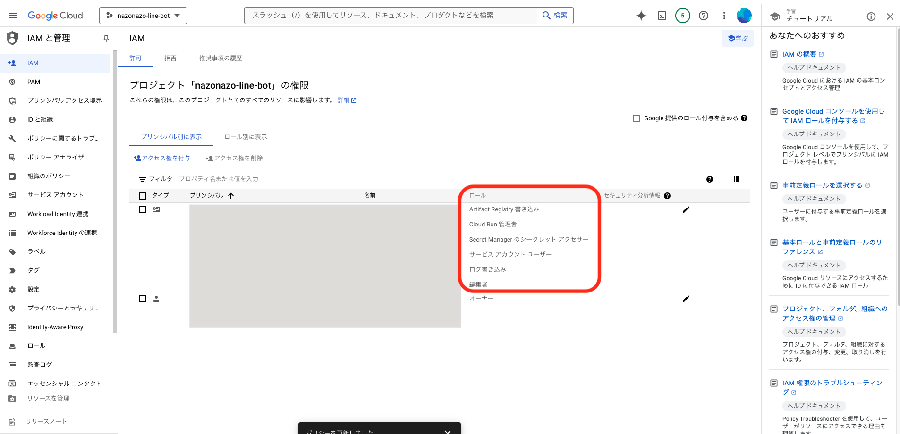Open the three-dot overflow menu
Viewport: 900px width, 434px height.
(724, 15)
